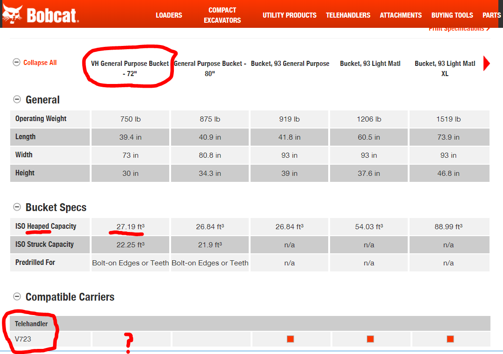503x354 pixels.
Task: Click V723 marker under Bucket, 93 Light Matl
Action: (370, 339)
